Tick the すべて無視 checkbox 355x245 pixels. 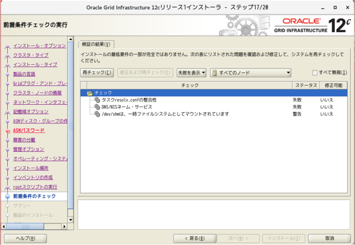click(x=315, y=73)
